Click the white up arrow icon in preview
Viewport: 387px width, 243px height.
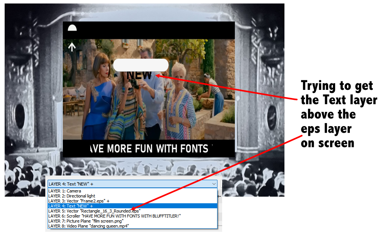(x=72, y=47)
